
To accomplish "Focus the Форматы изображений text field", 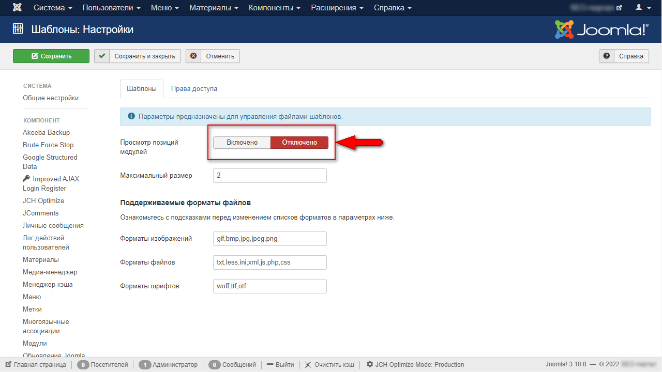I will tap(269, 239).
